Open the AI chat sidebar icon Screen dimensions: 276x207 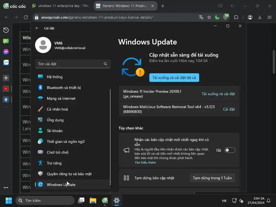click(x=6, y=41)
